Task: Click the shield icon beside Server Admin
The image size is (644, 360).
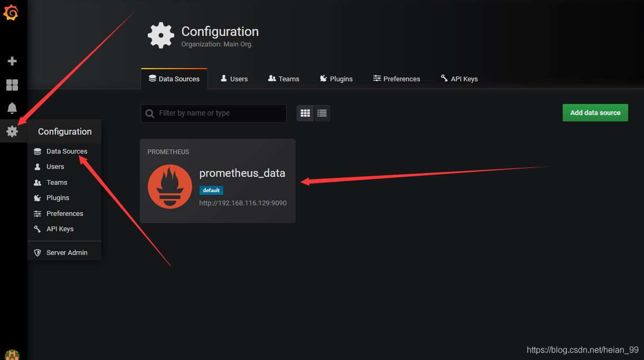Action: click(37, 253)
